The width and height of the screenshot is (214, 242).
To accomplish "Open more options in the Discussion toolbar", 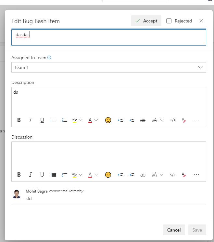I will 196,175.
